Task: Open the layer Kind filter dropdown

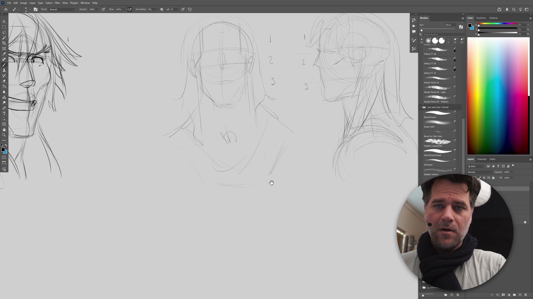Action: 476,166
